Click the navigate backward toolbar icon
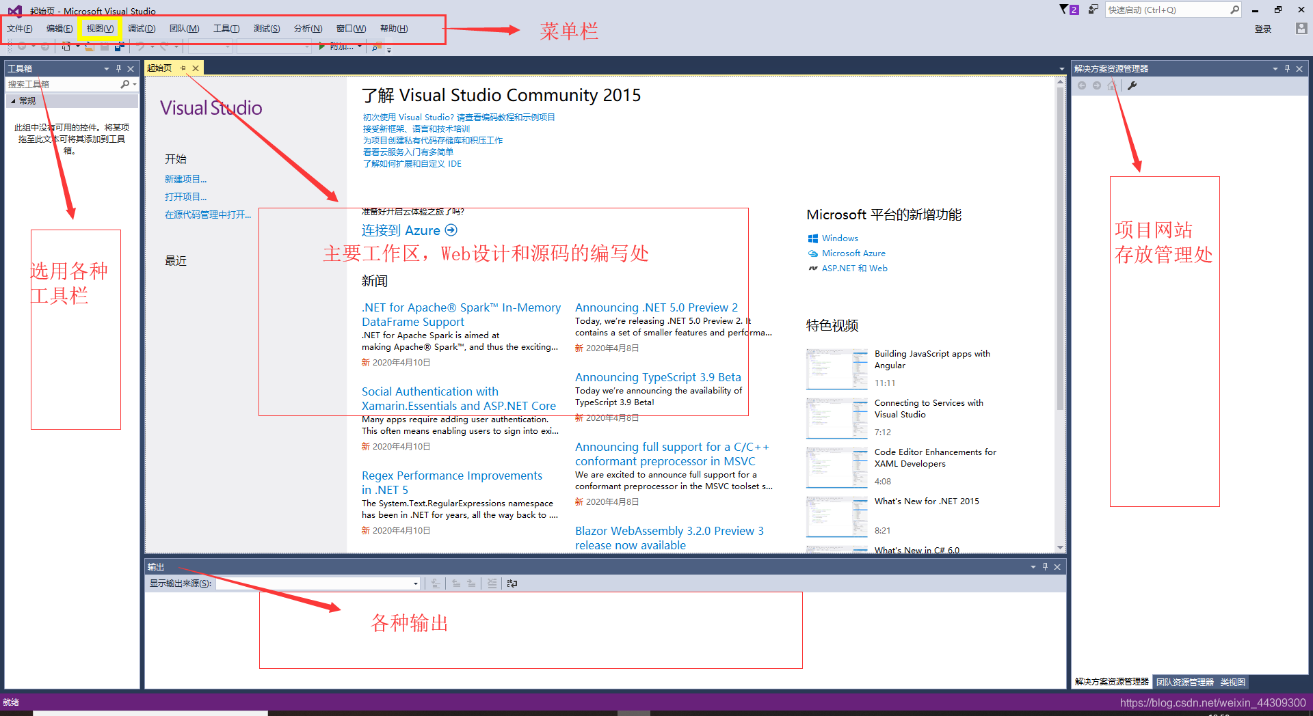This screenshot has height=716, width=1313. (x=22, y=46)
